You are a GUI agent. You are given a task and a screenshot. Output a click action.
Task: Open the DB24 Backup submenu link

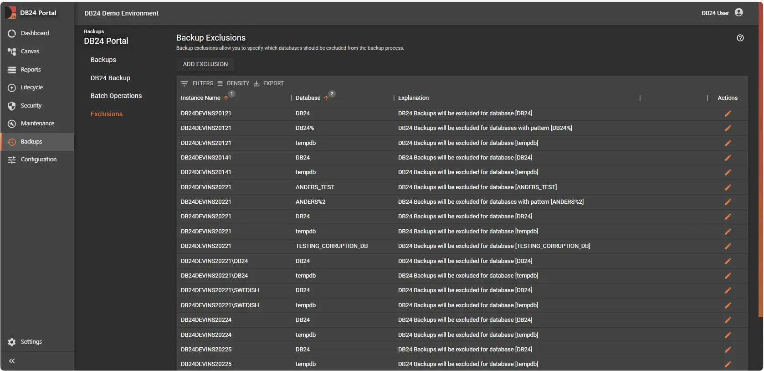110,78
